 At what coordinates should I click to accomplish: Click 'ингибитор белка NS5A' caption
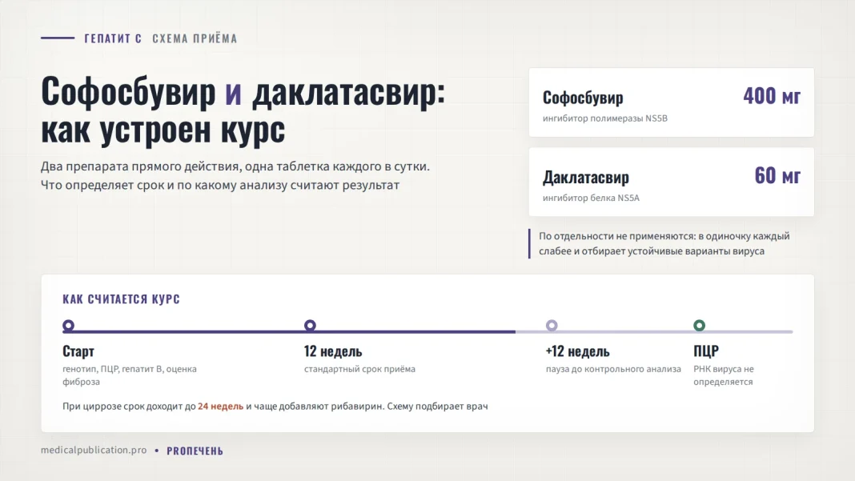click(591, 198)
